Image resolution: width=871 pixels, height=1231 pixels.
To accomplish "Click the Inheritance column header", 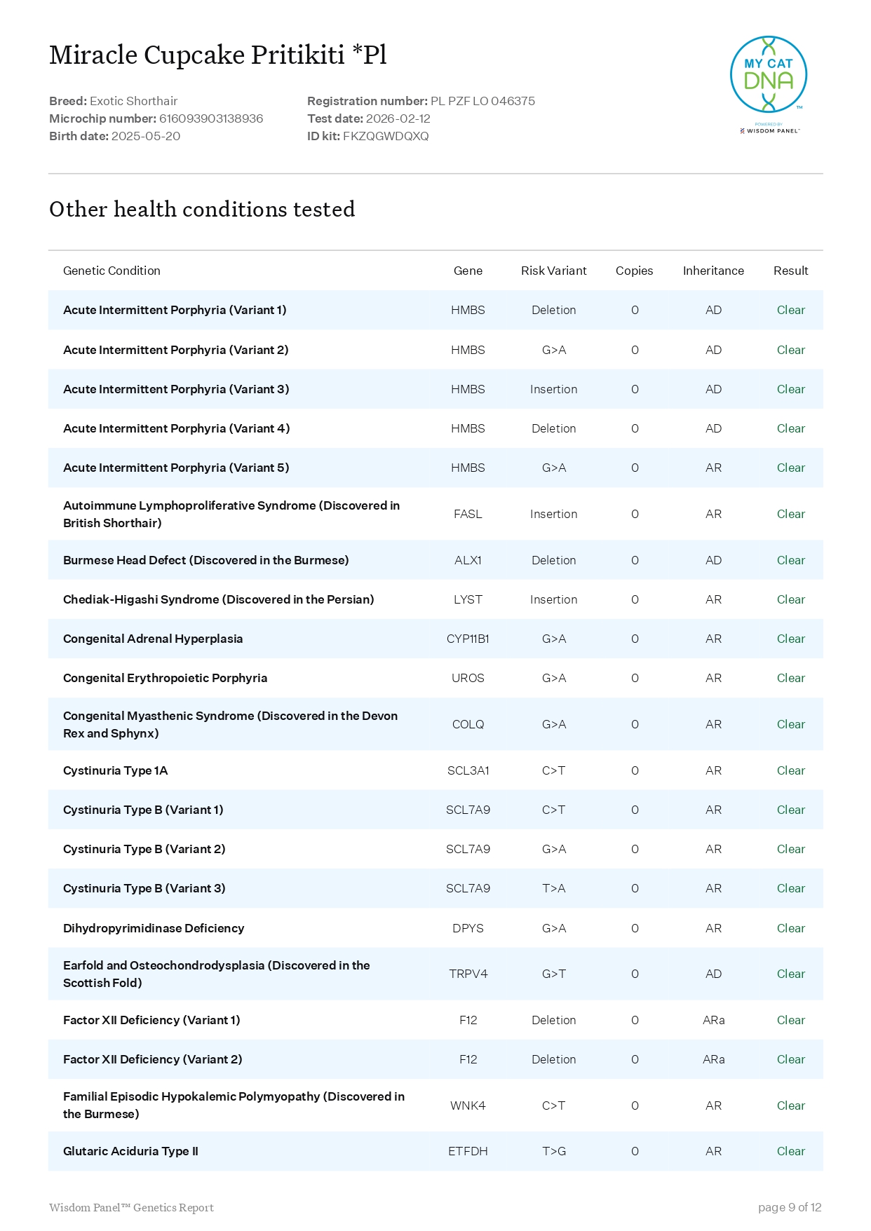I will coord(713,271).
